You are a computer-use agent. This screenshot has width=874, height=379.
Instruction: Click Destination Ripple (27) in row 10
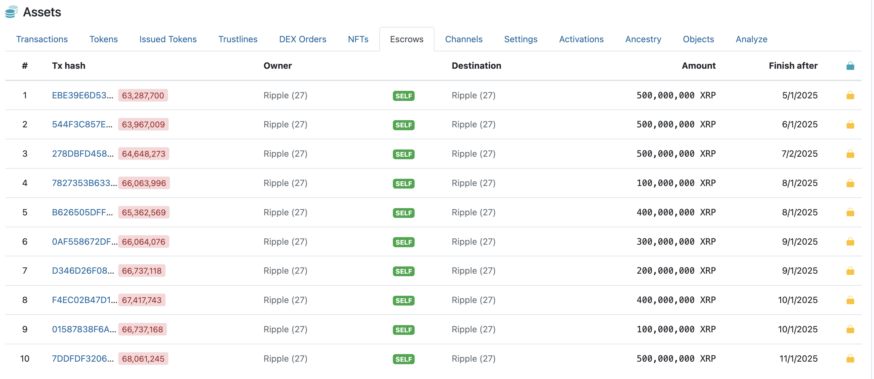point(473,359)
